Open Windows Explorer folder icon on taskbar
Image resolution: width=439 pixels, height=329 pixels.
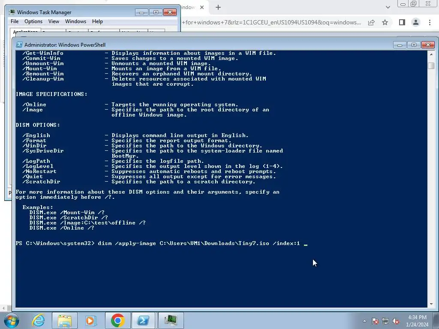[65, 320]
